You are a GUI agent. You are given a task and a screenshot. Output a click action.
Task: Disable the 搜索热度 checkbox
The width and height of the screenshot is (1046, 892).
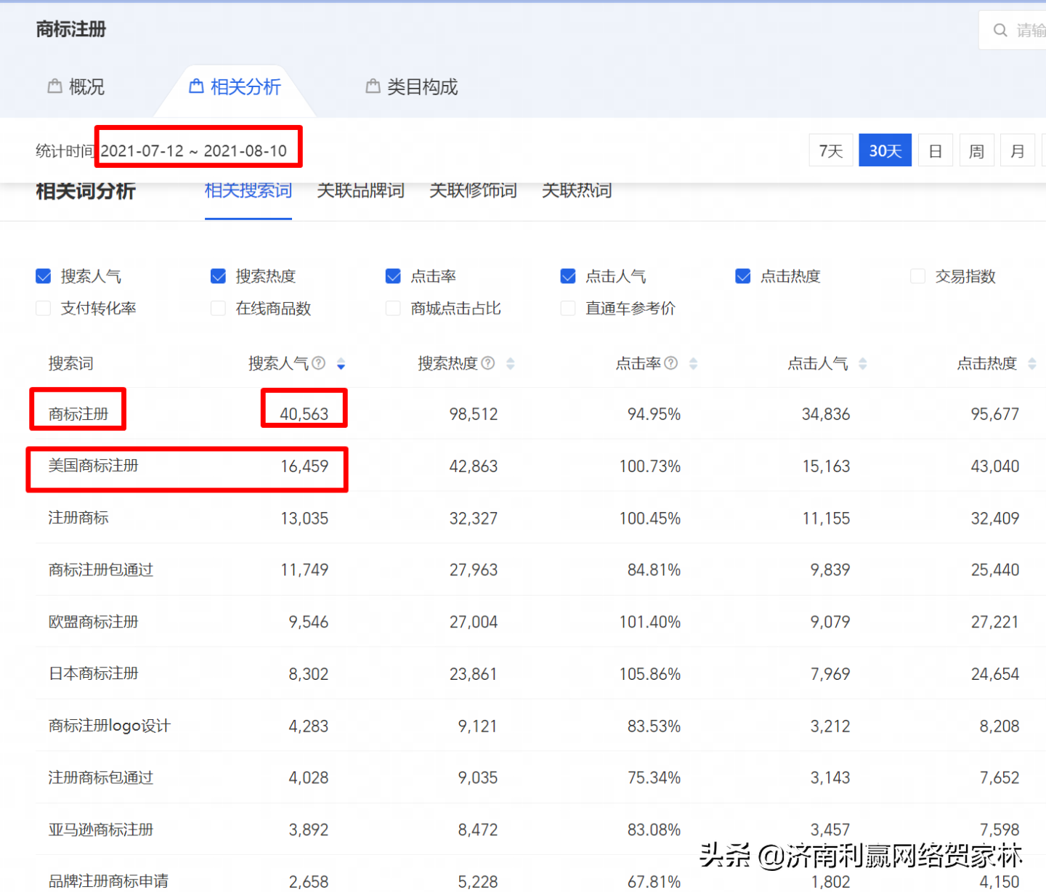click(218, 276)
